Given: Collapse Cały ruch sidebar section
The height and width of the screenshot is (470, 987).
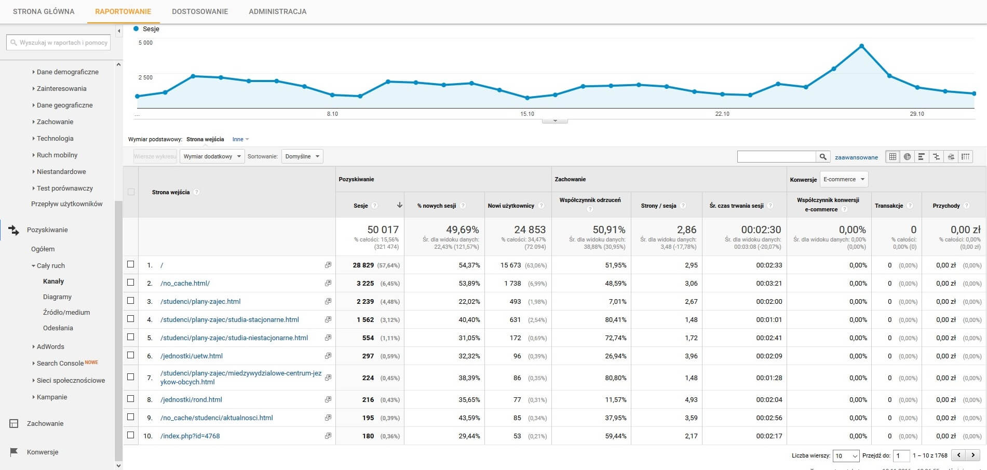Looking at the screenshot, I should (49, 265).
